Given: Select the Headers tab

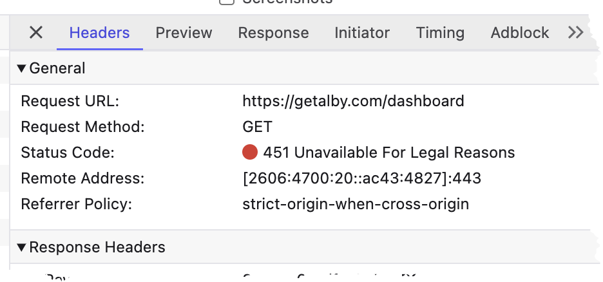Looking at the screenshot, I should click(x=99, y=33).
